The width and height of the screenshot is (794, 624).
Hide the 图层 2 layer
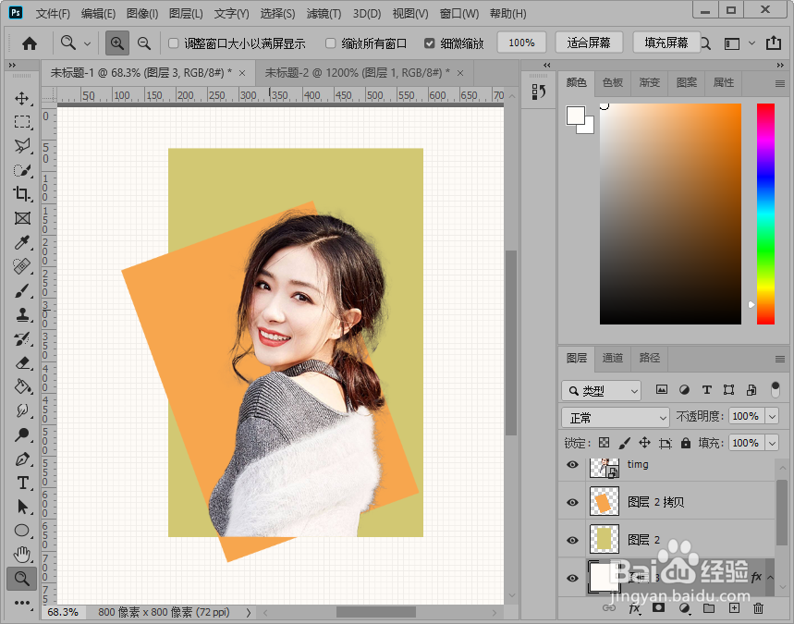coord(573,540)
